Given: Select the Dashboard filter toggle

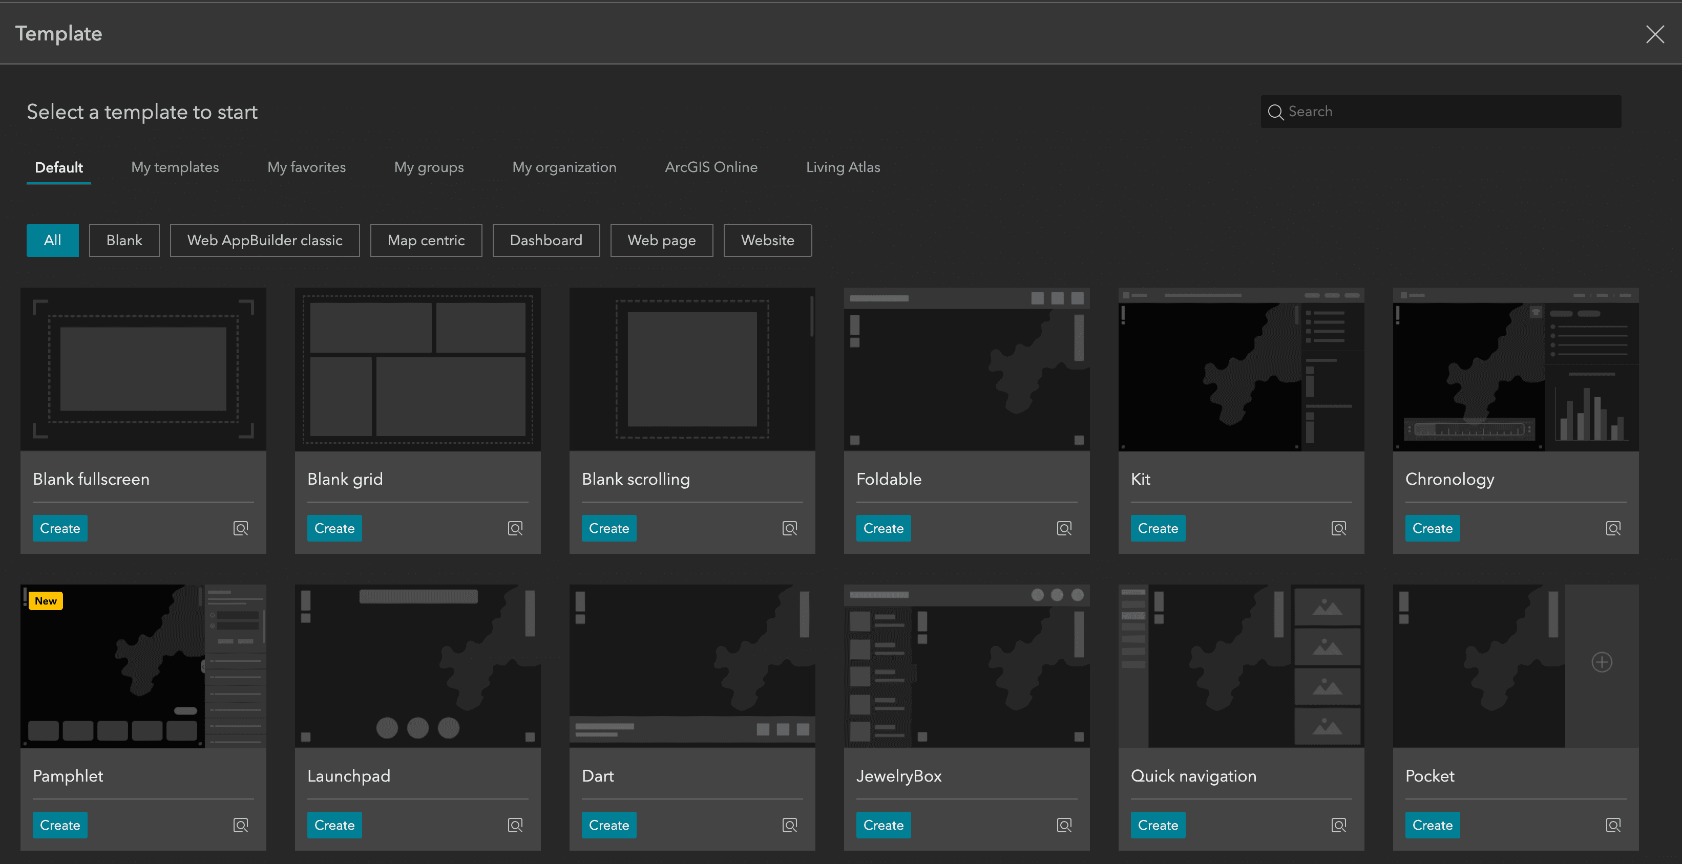Looking at the screenshot, I should click(545, 240).
